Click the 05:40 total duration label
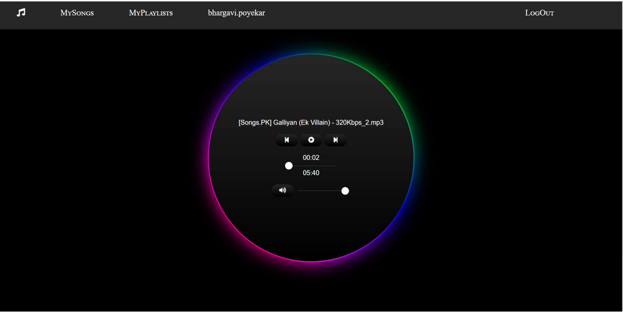 311,173
